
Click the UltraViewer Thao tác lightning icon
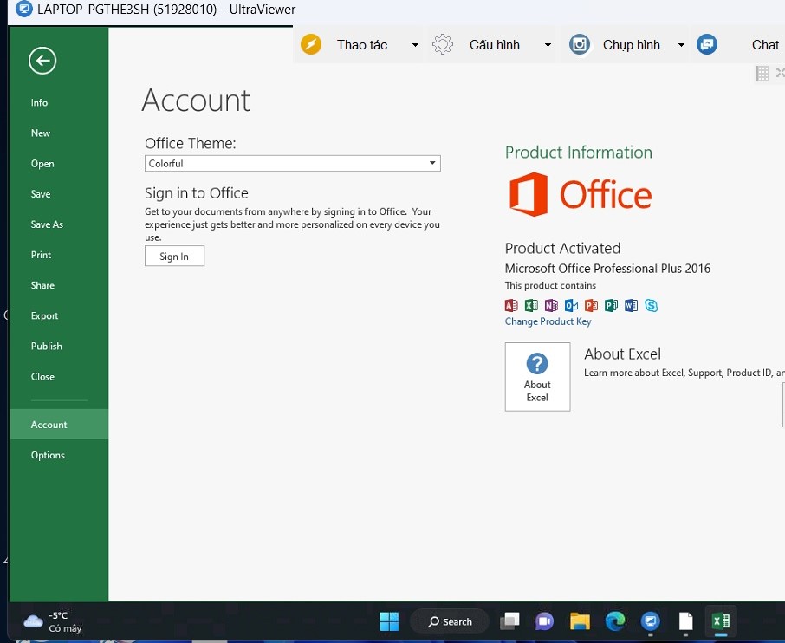[311, 44]
